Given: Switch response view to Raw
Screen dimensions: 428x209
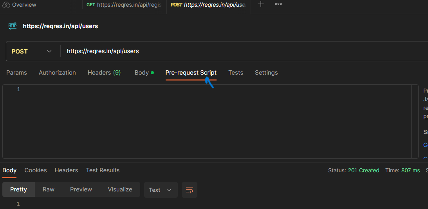Looking at the screenshot, I should (49, 189).
